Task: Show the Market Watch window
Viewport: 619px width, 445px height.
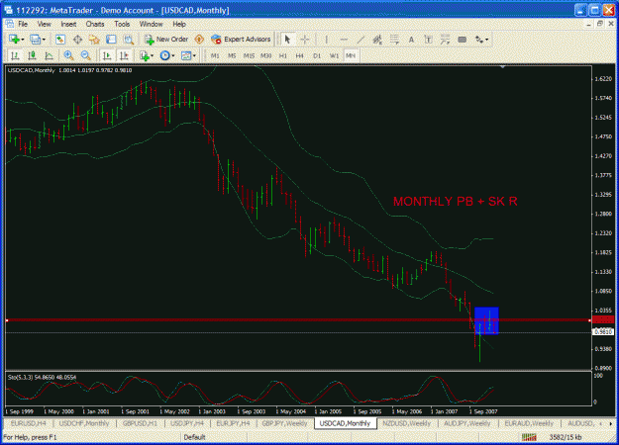Action: (x=60, y=40)
